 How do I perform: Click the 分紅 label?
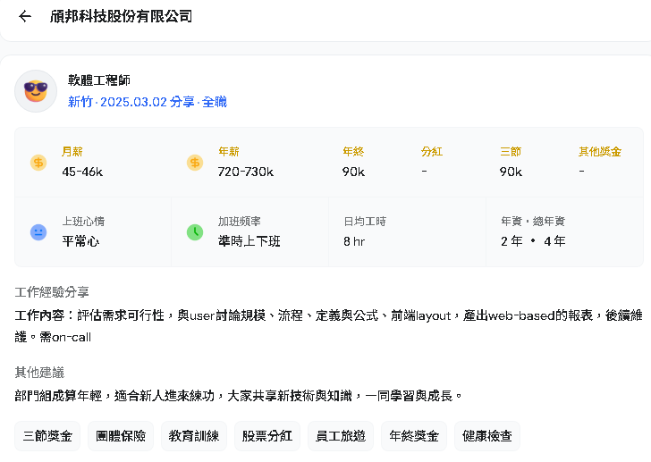(x=432, y=152)
